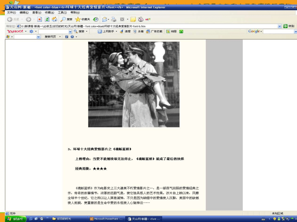Click the Internet Explorer quick launch icon
This screenshot has height=222, width=297.
[x=31, y=219]
